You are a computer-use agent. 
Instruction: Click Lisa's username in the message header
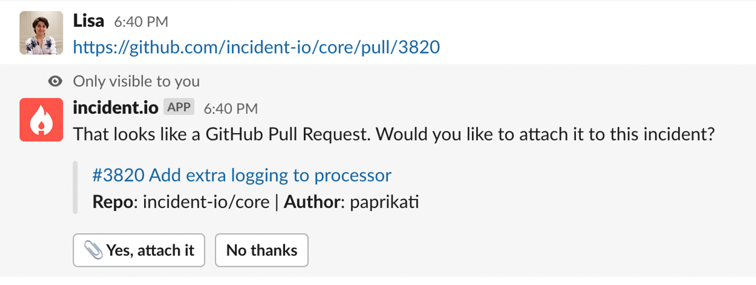pyautogui.click(x=88, y=21)
